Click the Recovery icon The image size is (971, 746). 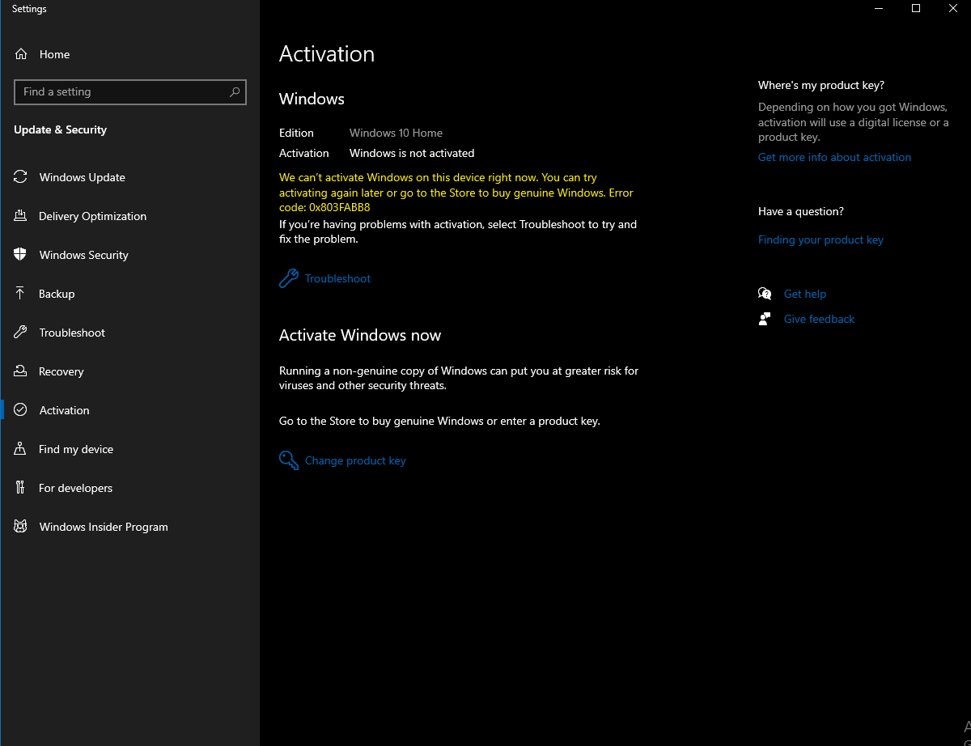pos(21,371)
